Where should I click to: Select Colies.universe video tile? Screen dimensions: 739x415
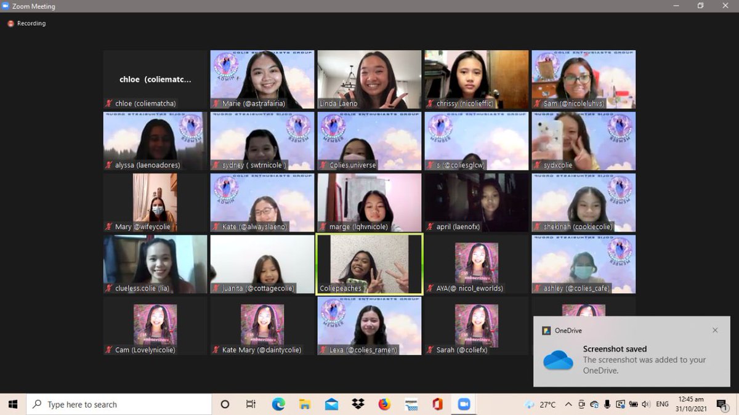point(369,141)
